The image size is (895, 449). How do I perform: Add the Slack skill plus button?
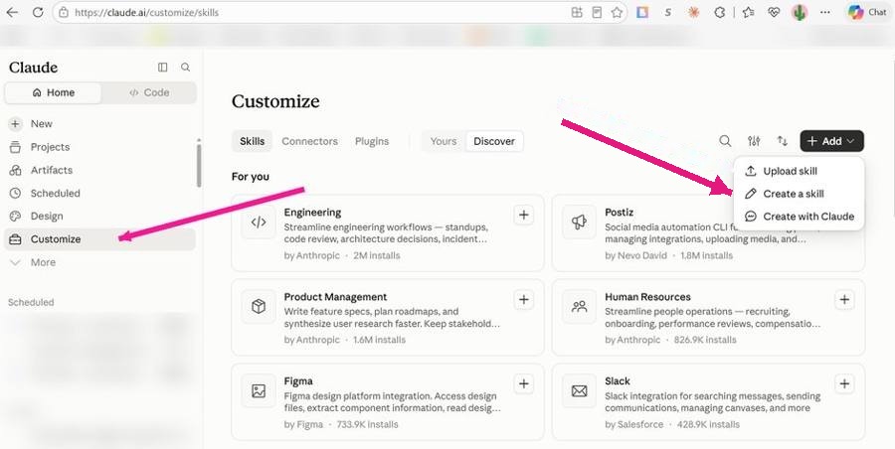tap(844, 383)
